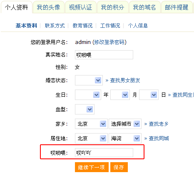Viewport: 194px width, 180px height.
Task: Click the 保存 button
Action: click(119, 167)
